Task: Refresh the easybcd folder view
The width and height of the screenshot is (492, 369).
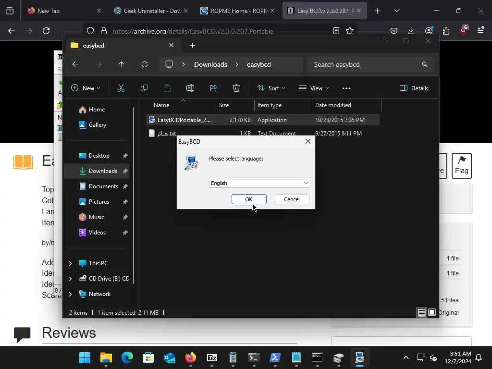Action: (x=144, y=64)
